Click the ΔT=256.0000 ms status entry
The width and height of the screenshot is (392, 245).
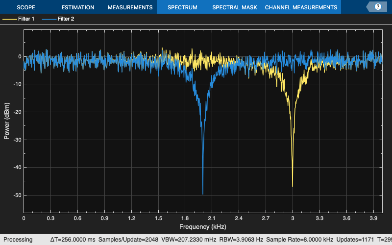tap(73, 240)
